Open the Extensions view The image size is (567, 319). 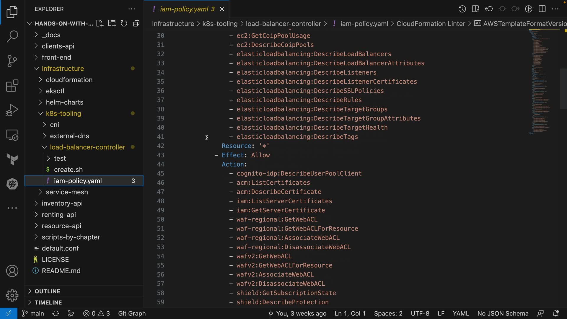(x=12, y=86)
